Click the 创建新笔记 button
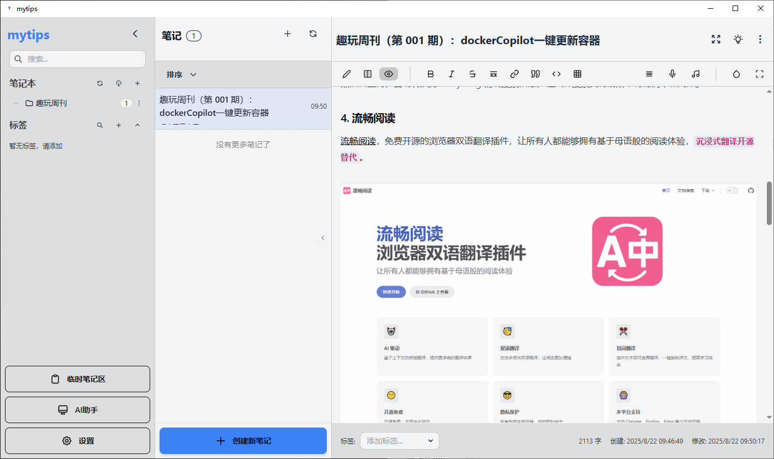This screenshot has height=459, width=774. [x=243, y=441]
